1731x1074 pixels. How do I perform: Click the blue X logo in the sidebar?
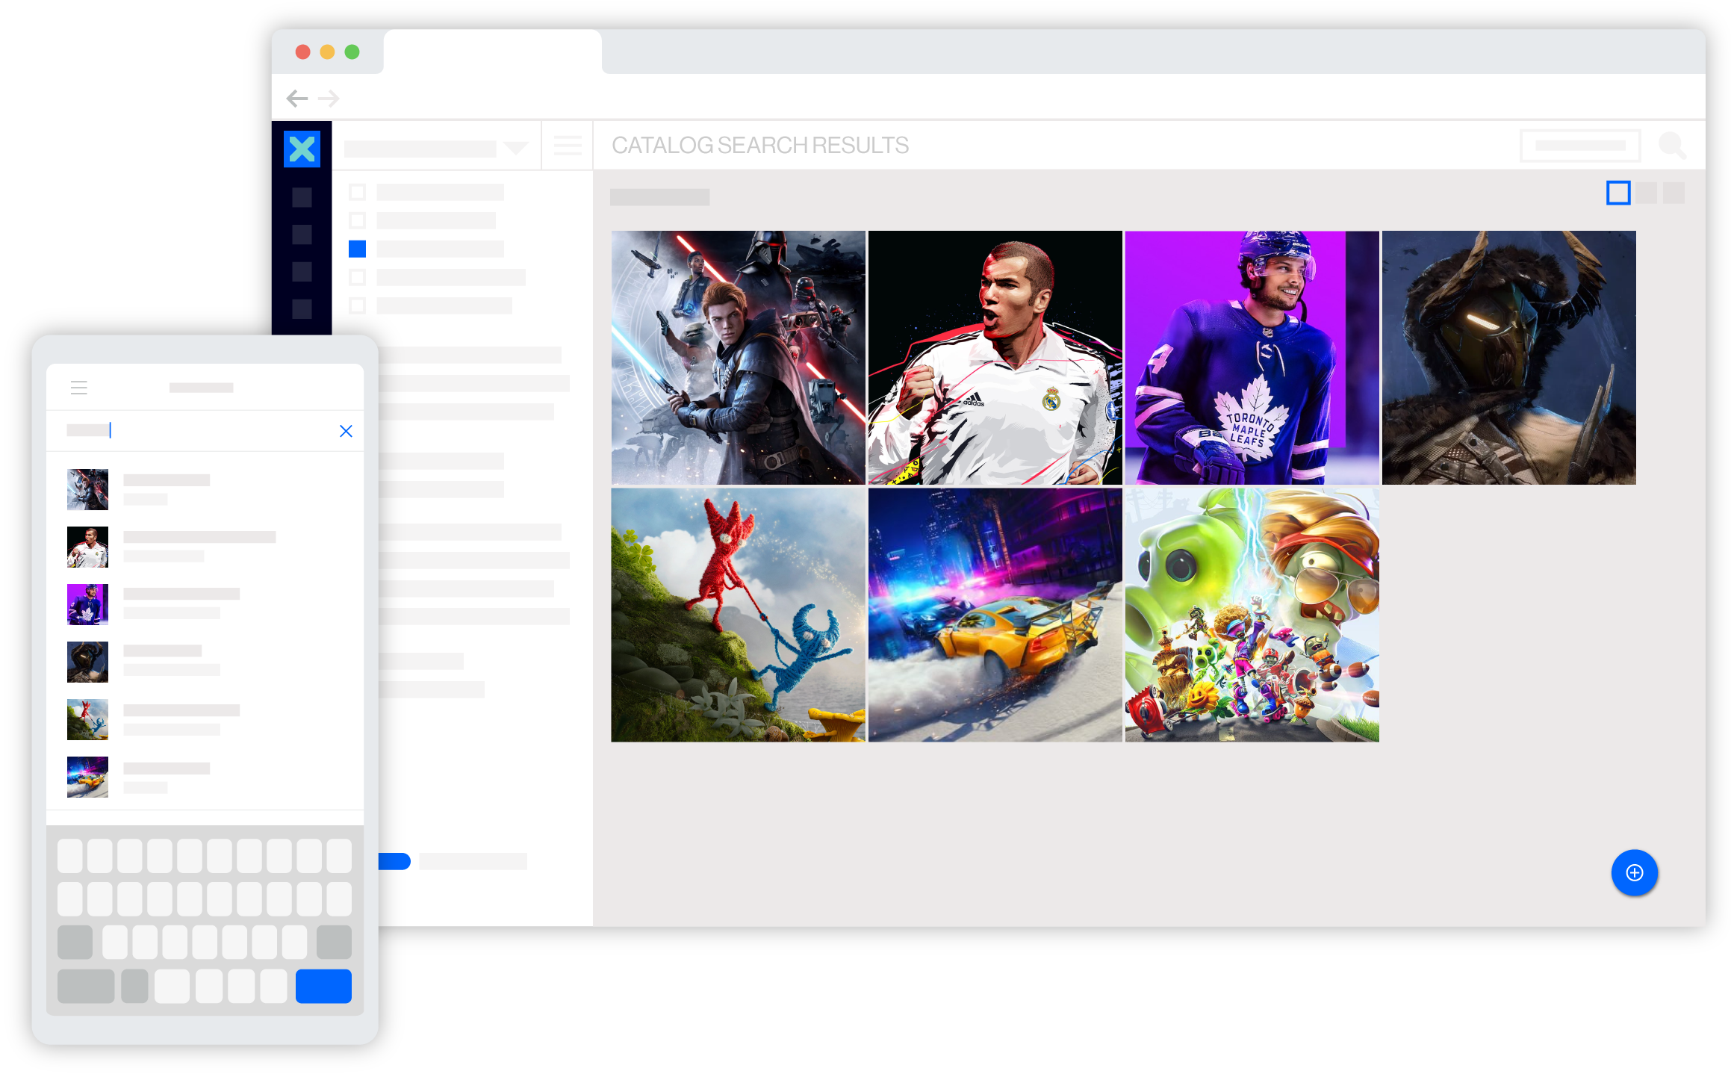pyautogui.click(x=302, y=149)
